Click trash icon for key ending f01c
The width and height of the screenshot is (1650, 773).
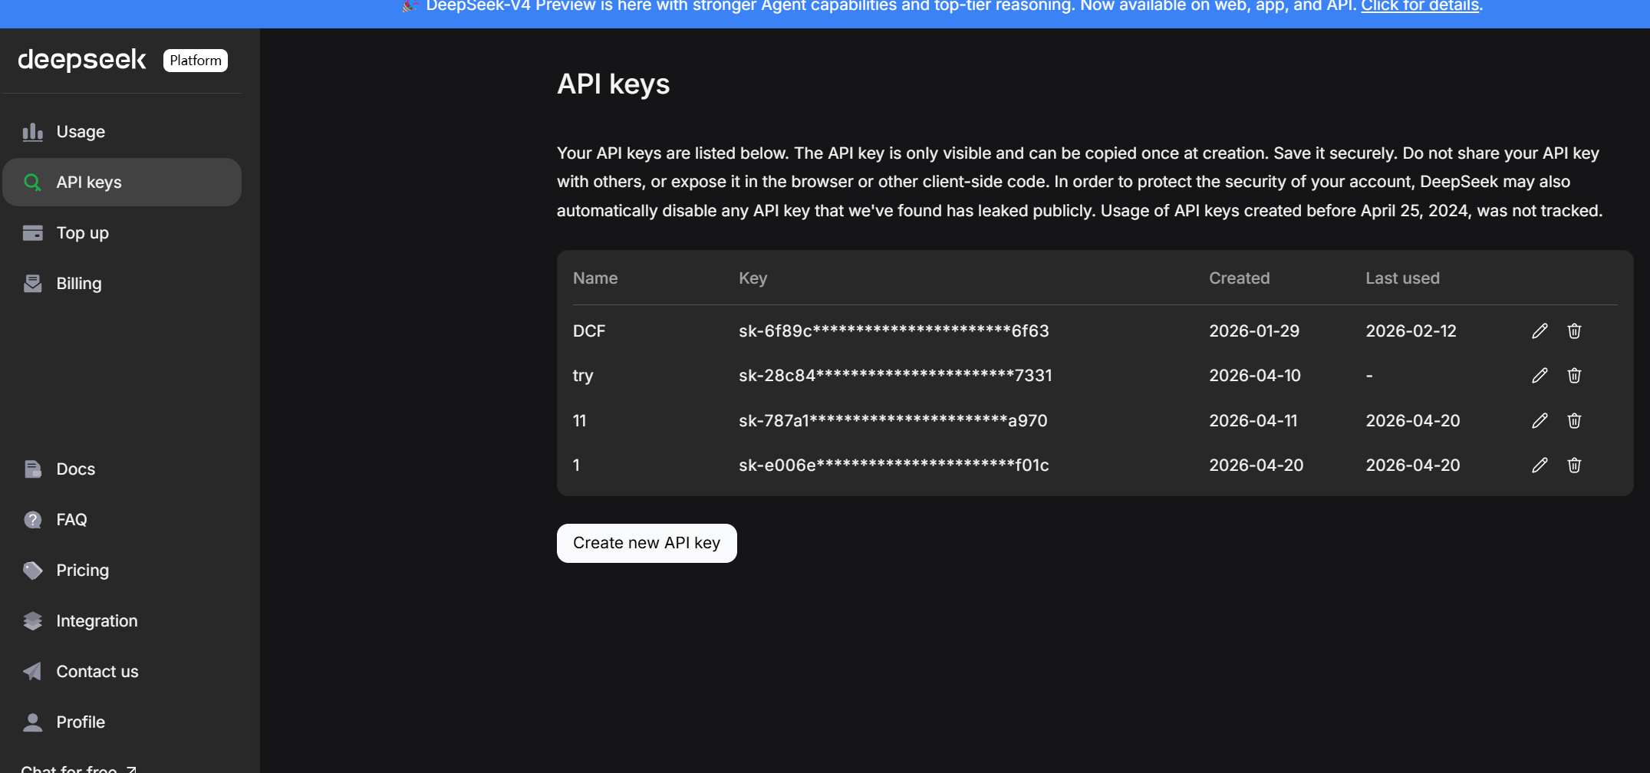coord(1574,465)
